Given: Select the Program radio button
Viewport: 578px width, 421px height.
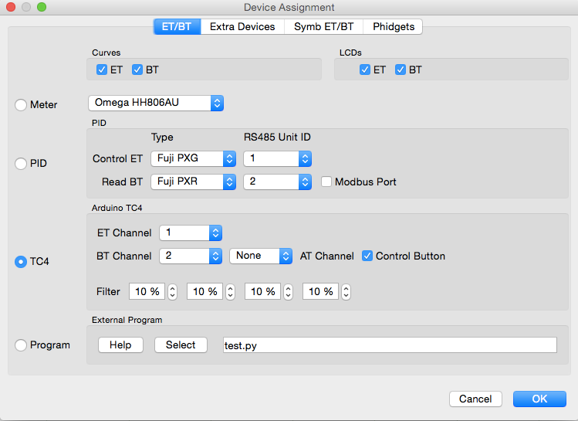Looking at the screenshot, I should pyautogui.click(x=21, y=345).
